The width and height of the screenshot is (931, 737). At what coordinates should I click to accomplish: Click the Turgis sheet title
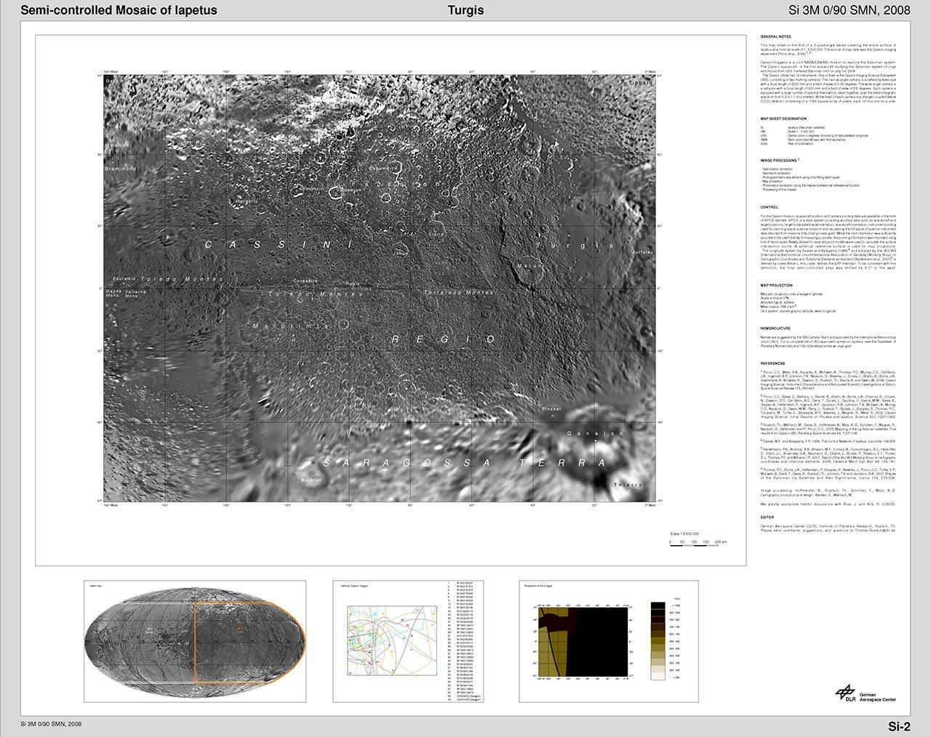point(465,10)
